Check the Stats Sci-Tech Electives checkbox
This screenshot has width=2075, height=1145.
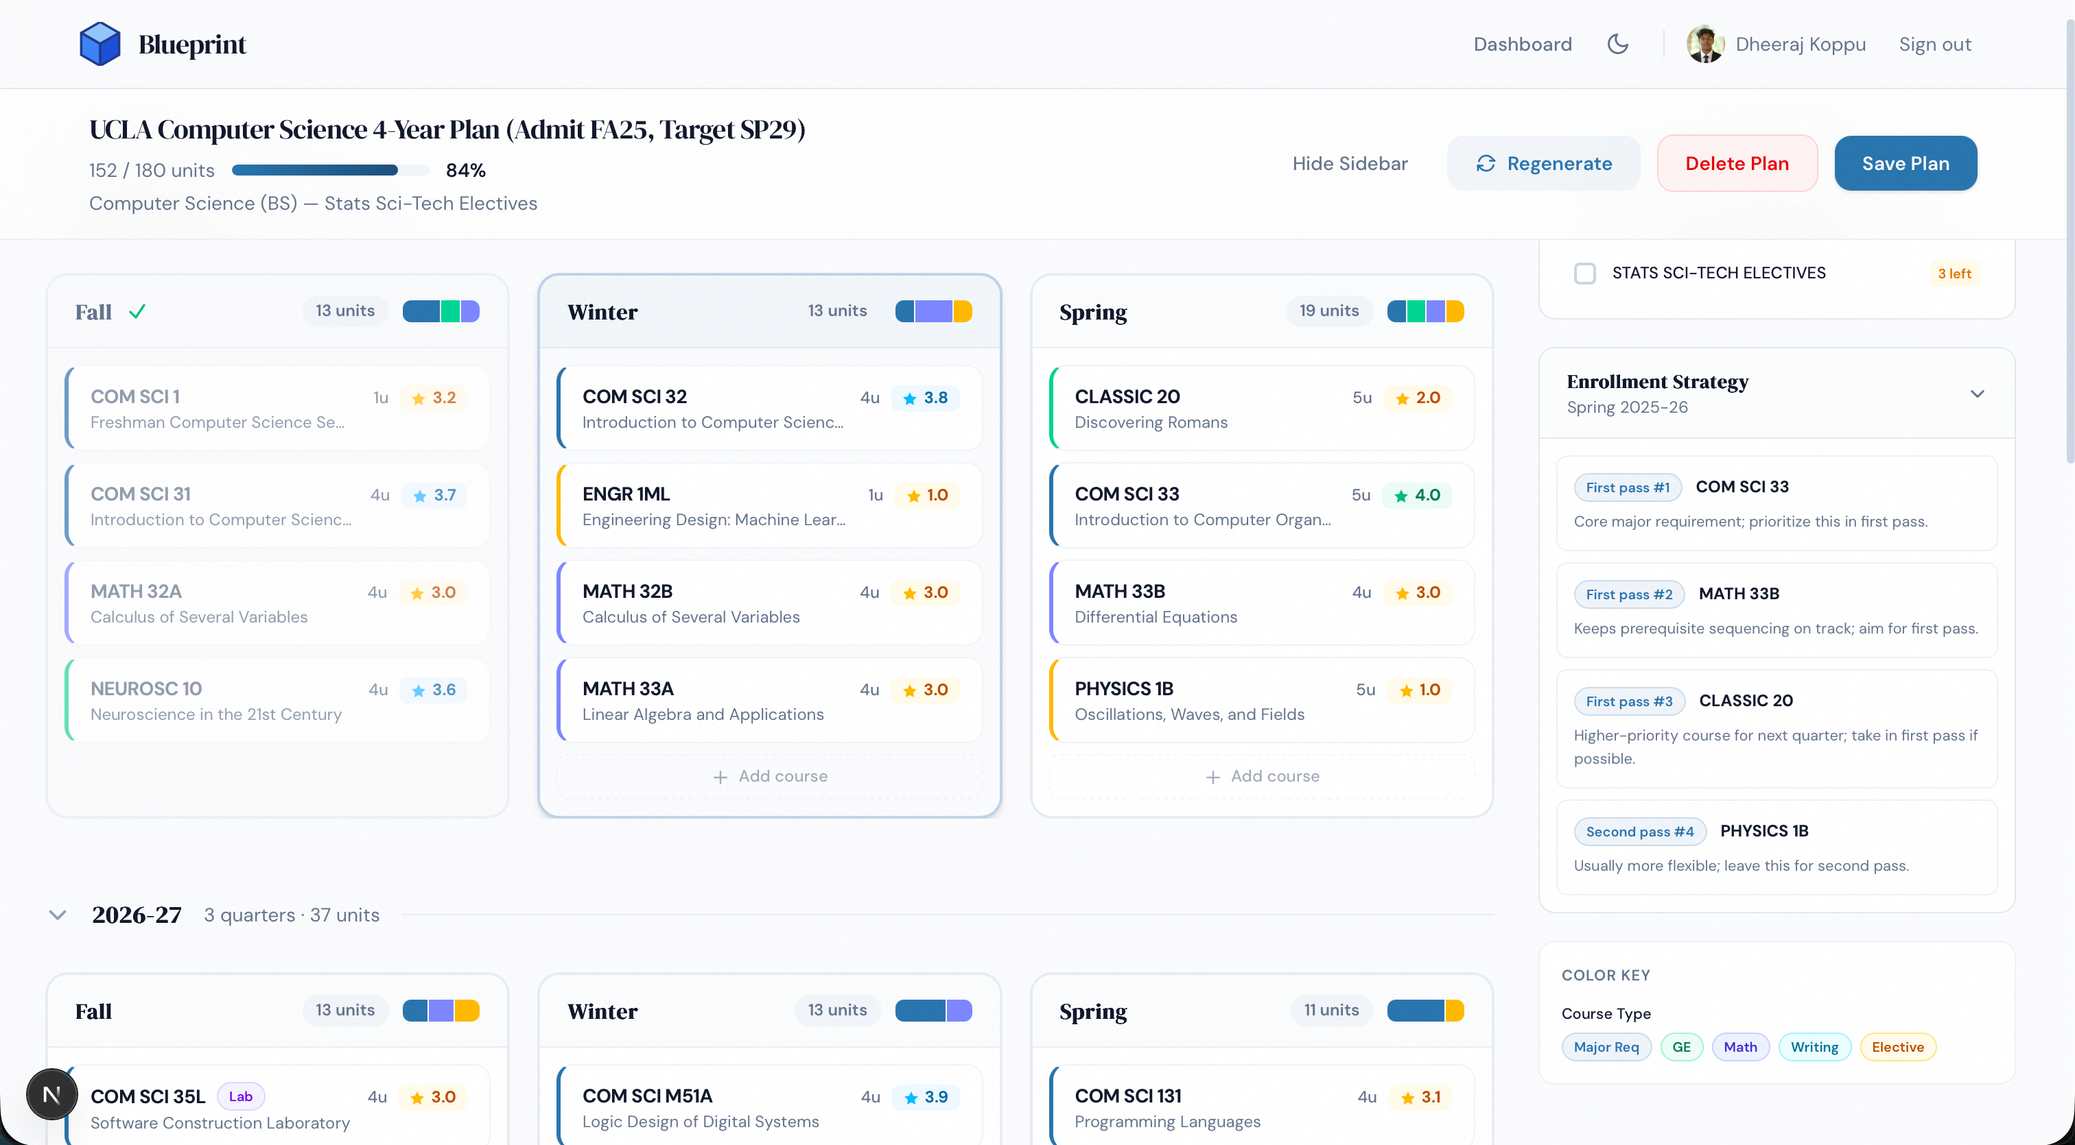[x=1584, y=274]
